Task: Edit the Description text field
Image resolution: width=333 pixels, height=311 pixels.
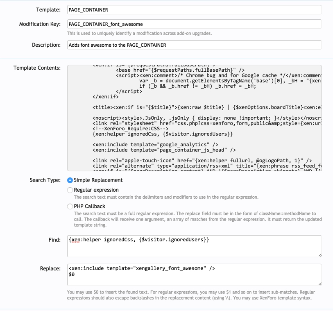Action: (x=194, y=45)
